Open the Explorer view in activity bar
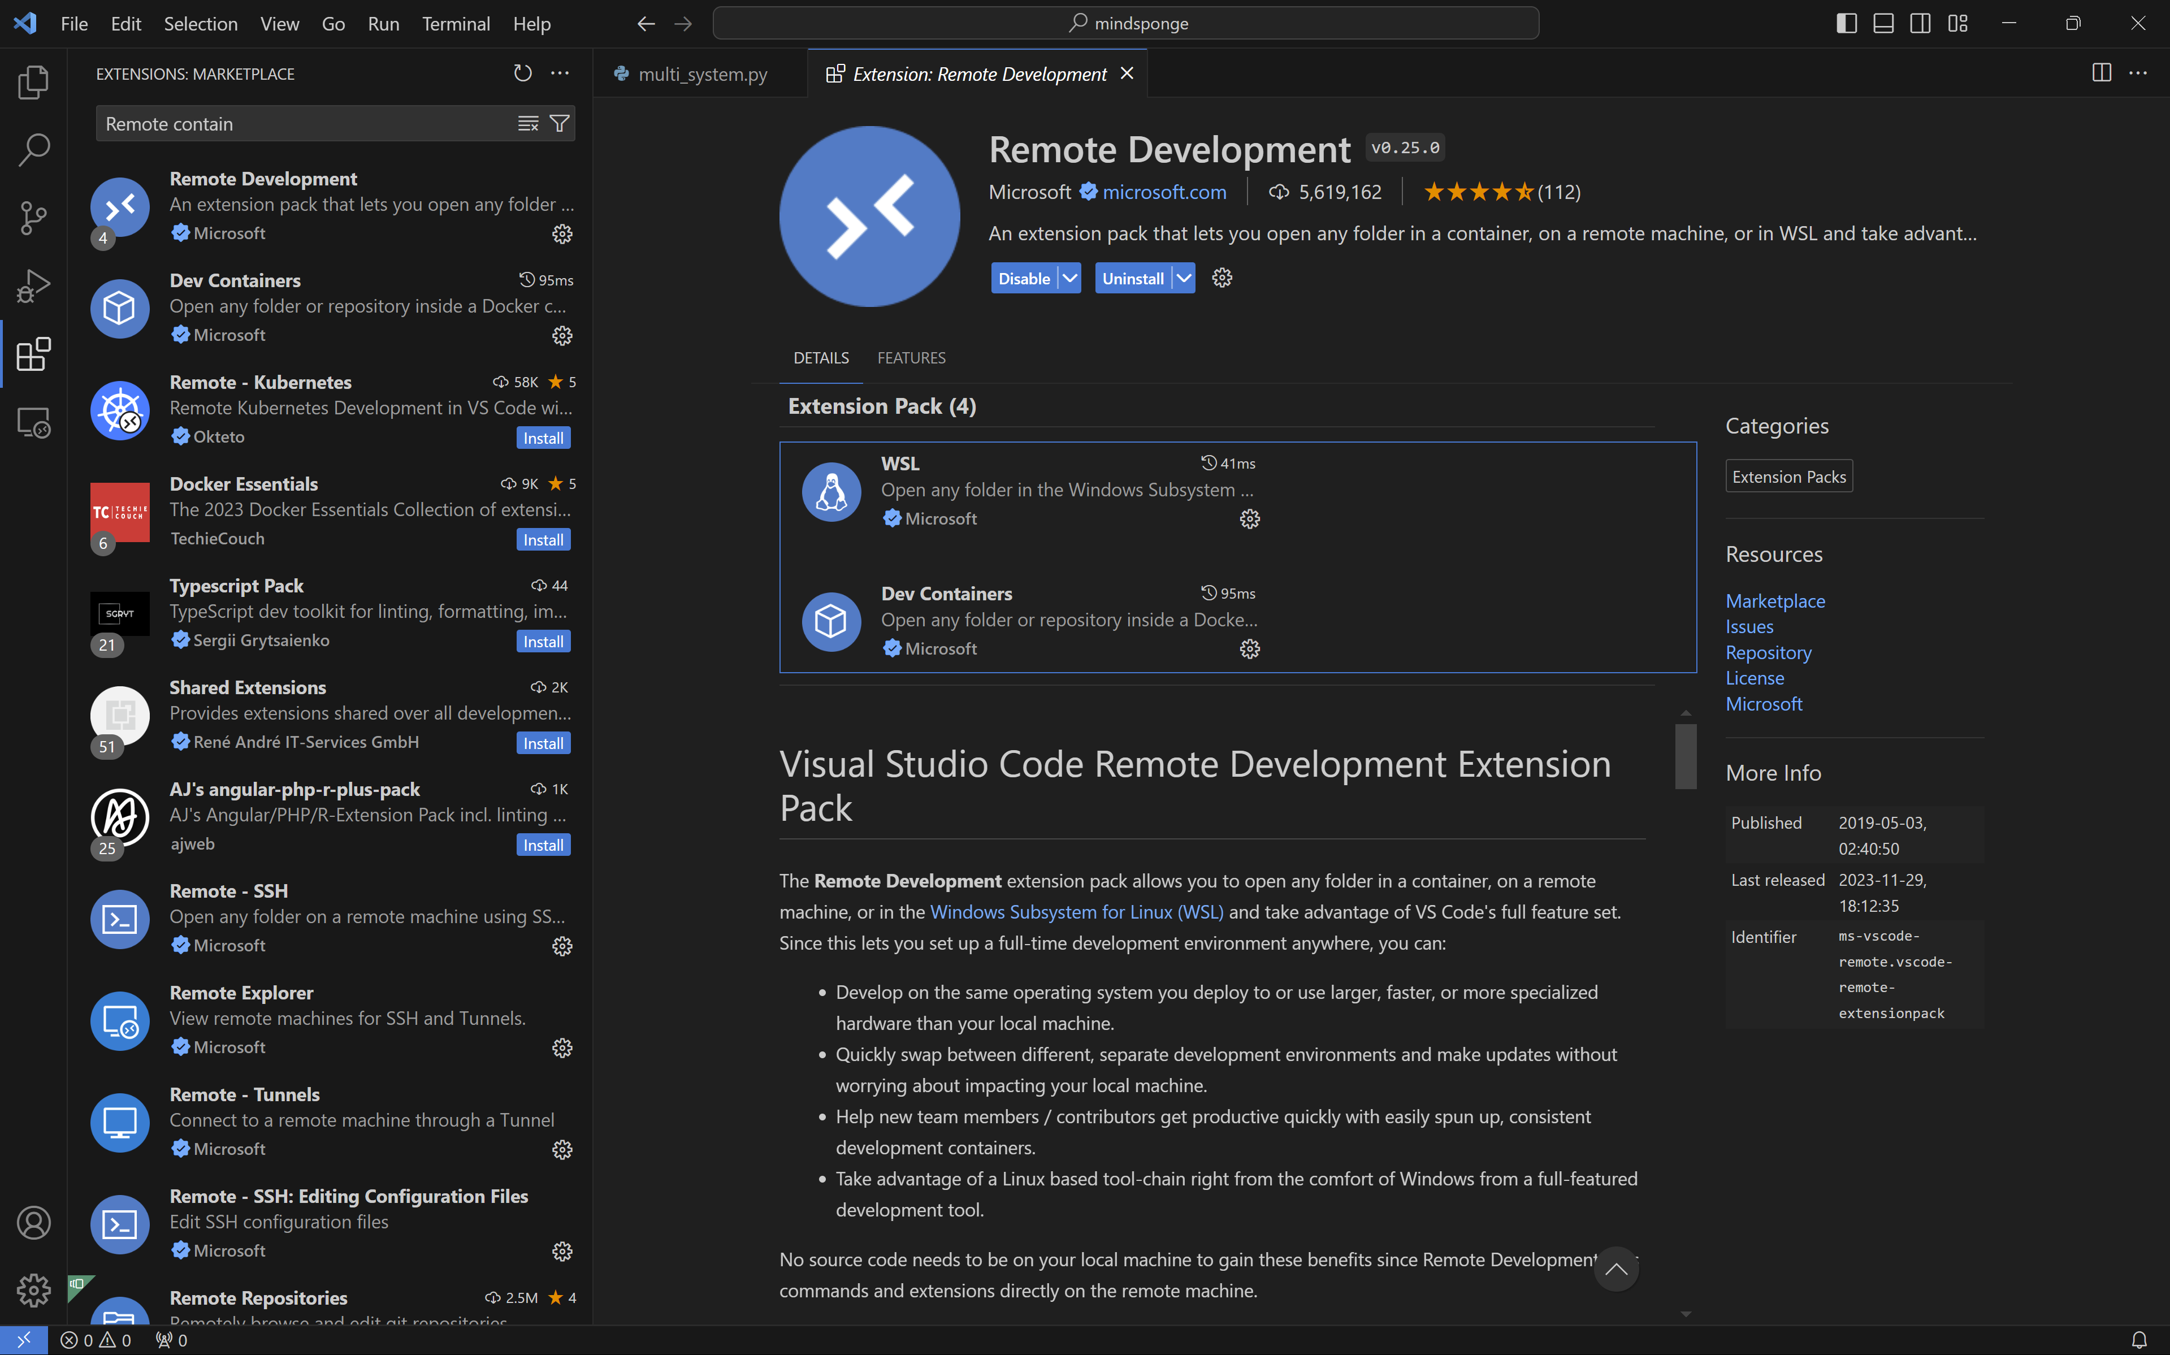This screenshot has width=2170, height=1355. 33,83
